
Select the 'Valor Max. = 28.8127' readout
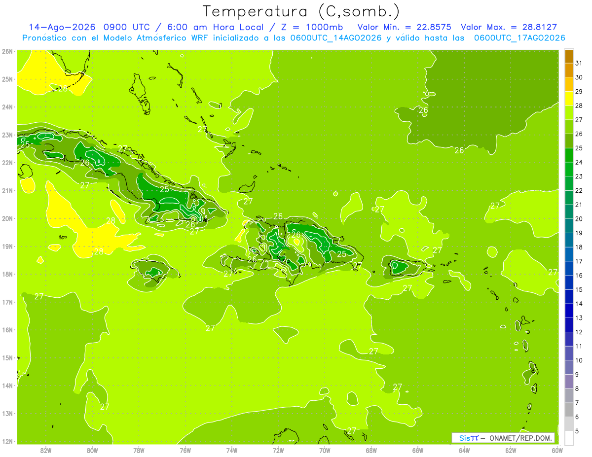(x=509, y=27)
